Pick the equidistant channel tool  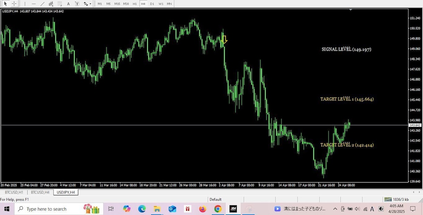coord(51,4)
